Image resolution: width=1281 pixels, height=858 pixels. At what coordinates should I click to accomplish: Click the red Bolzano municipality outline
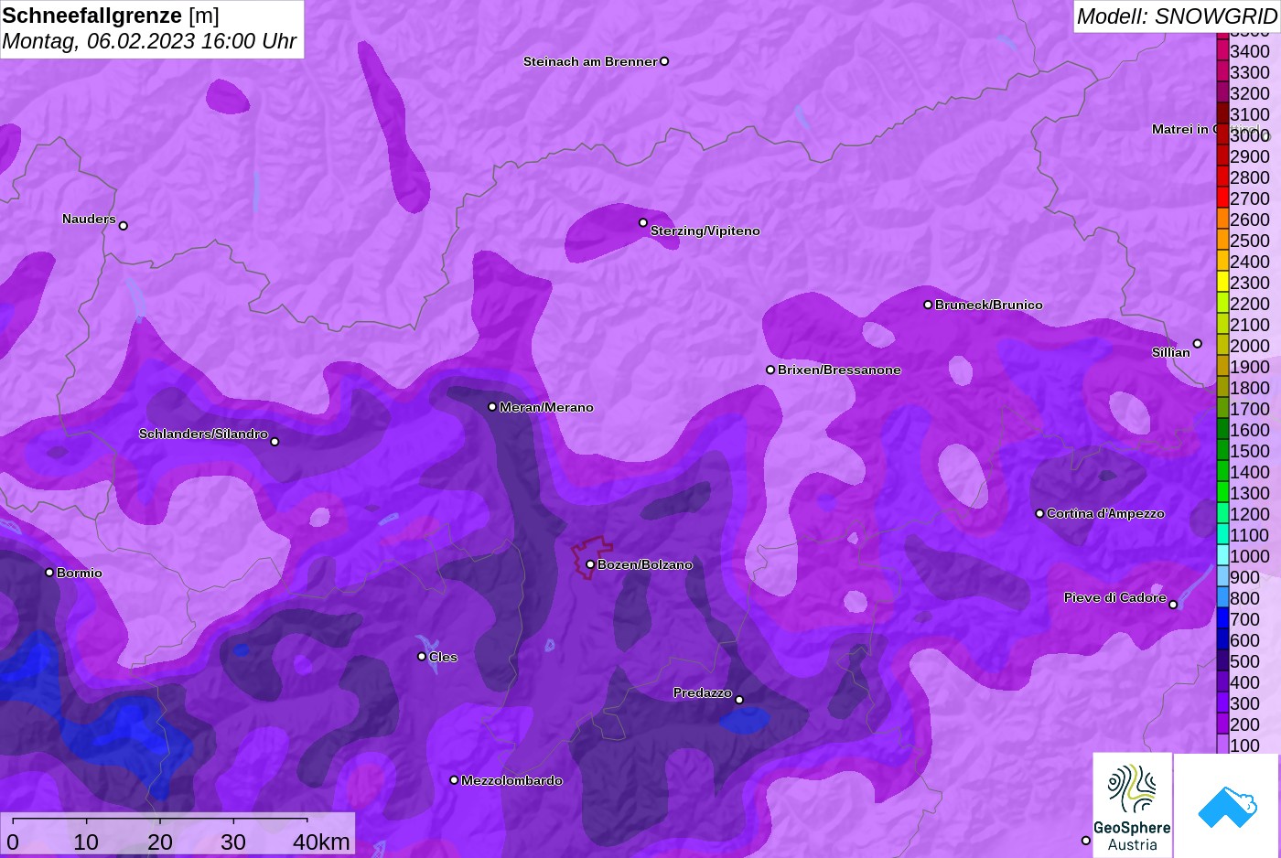coord(592,557)
